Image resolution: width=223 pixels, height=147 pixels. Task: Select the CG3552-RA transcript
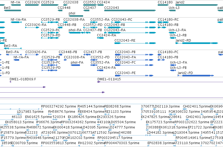[94, 22]
